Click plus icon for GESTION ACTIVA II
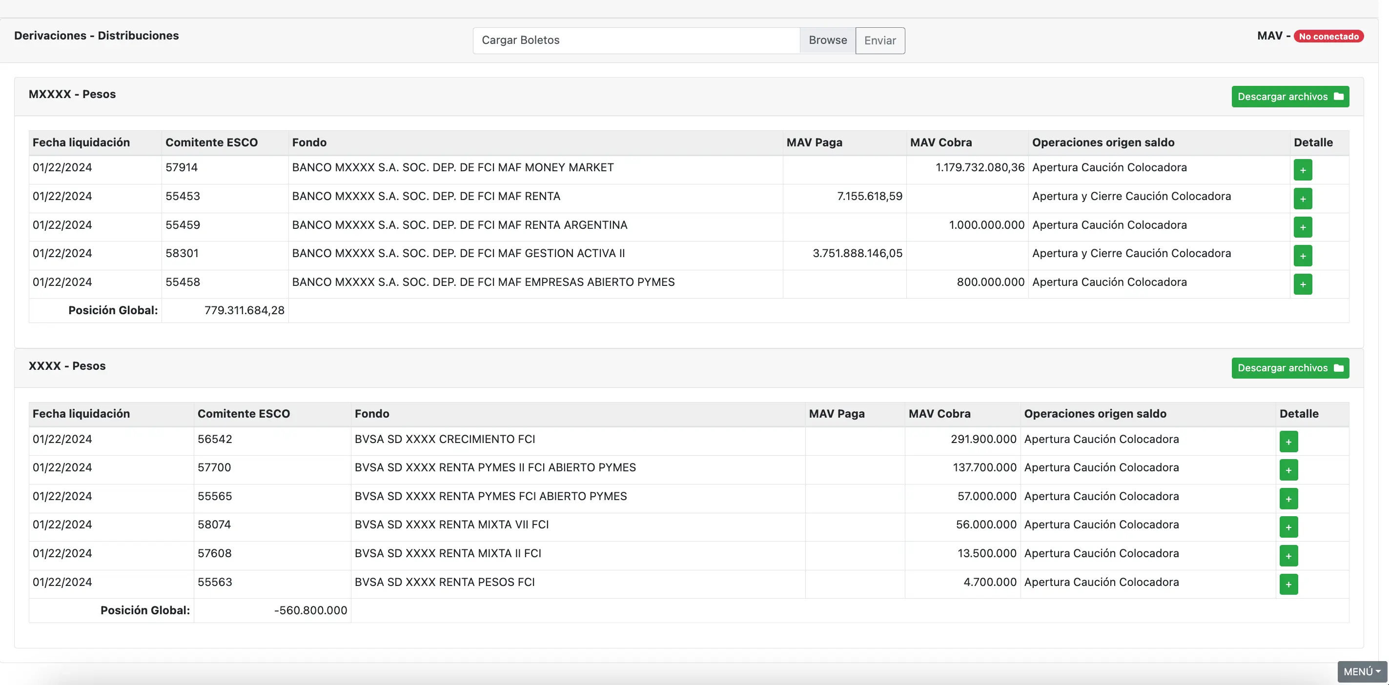The width and height of the screenshot is (1389, 685). [x=1302, y=256]
